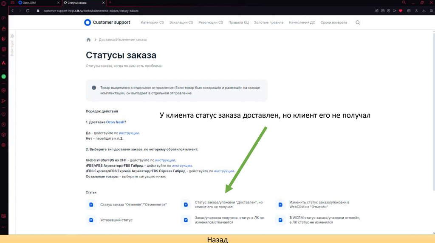This screenshot has width=435, height=243.
Task: Open the profile person icon
Action: [x=416, y=11]
